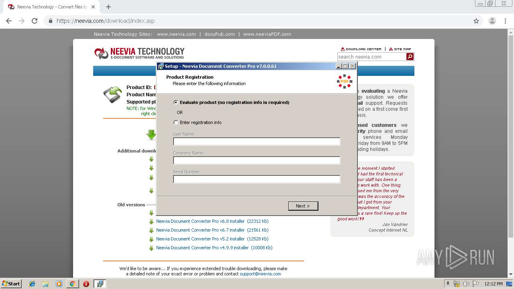Click the Action Center flag icon
Screen dimensions: 514x289
pyautogui.click(x=475, y=284)
